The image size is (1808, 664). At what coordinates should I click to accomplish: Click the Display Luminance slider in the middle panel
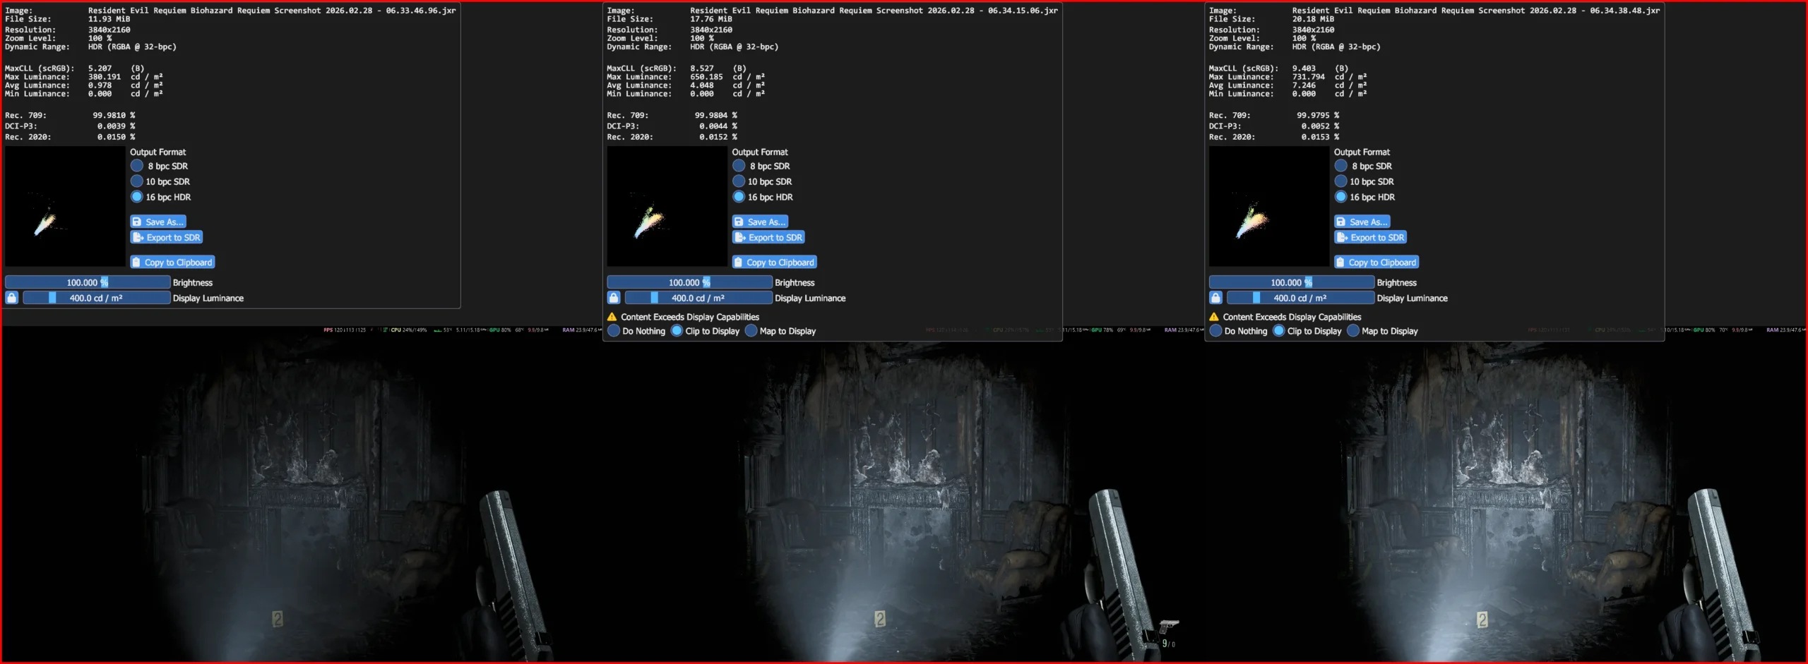[698, 298]
